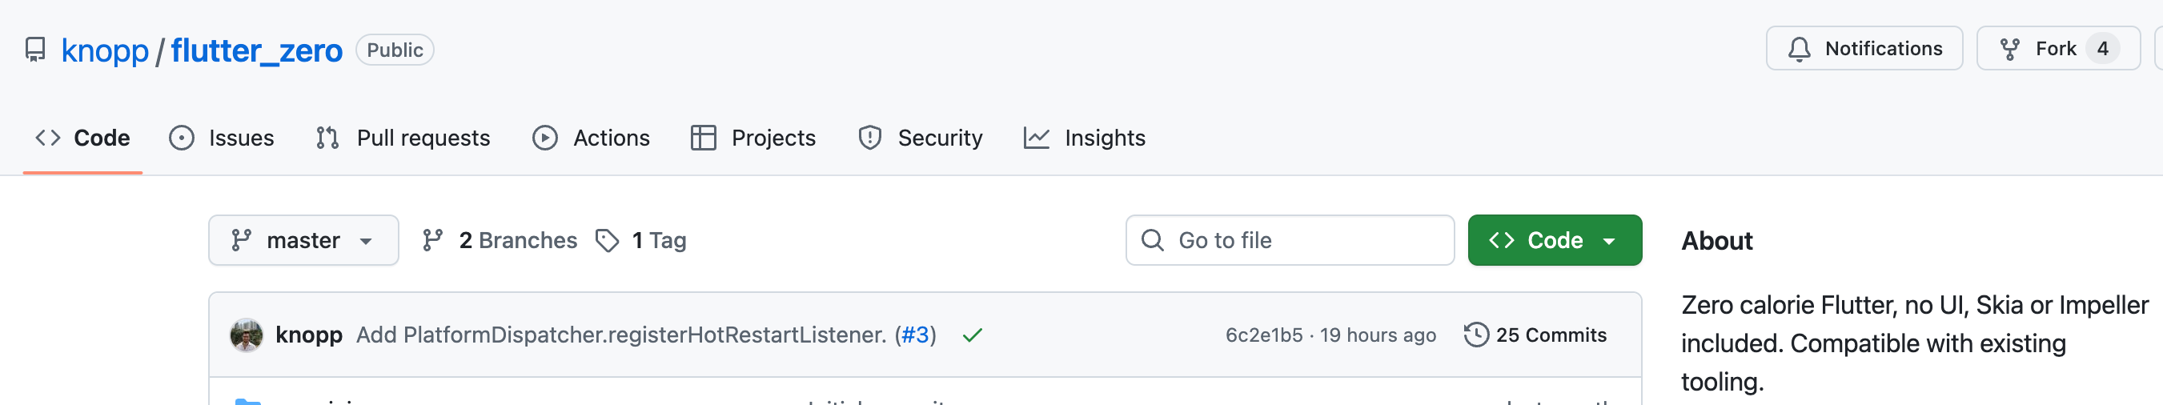2163x405 pixels.
Task: View 25 Commits history
Action: point(1550,335)
